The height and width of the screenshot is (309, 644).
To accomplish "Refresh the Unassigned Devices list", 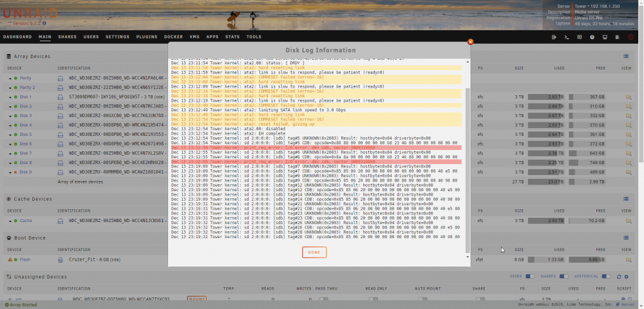I will [x=619, y=277].
